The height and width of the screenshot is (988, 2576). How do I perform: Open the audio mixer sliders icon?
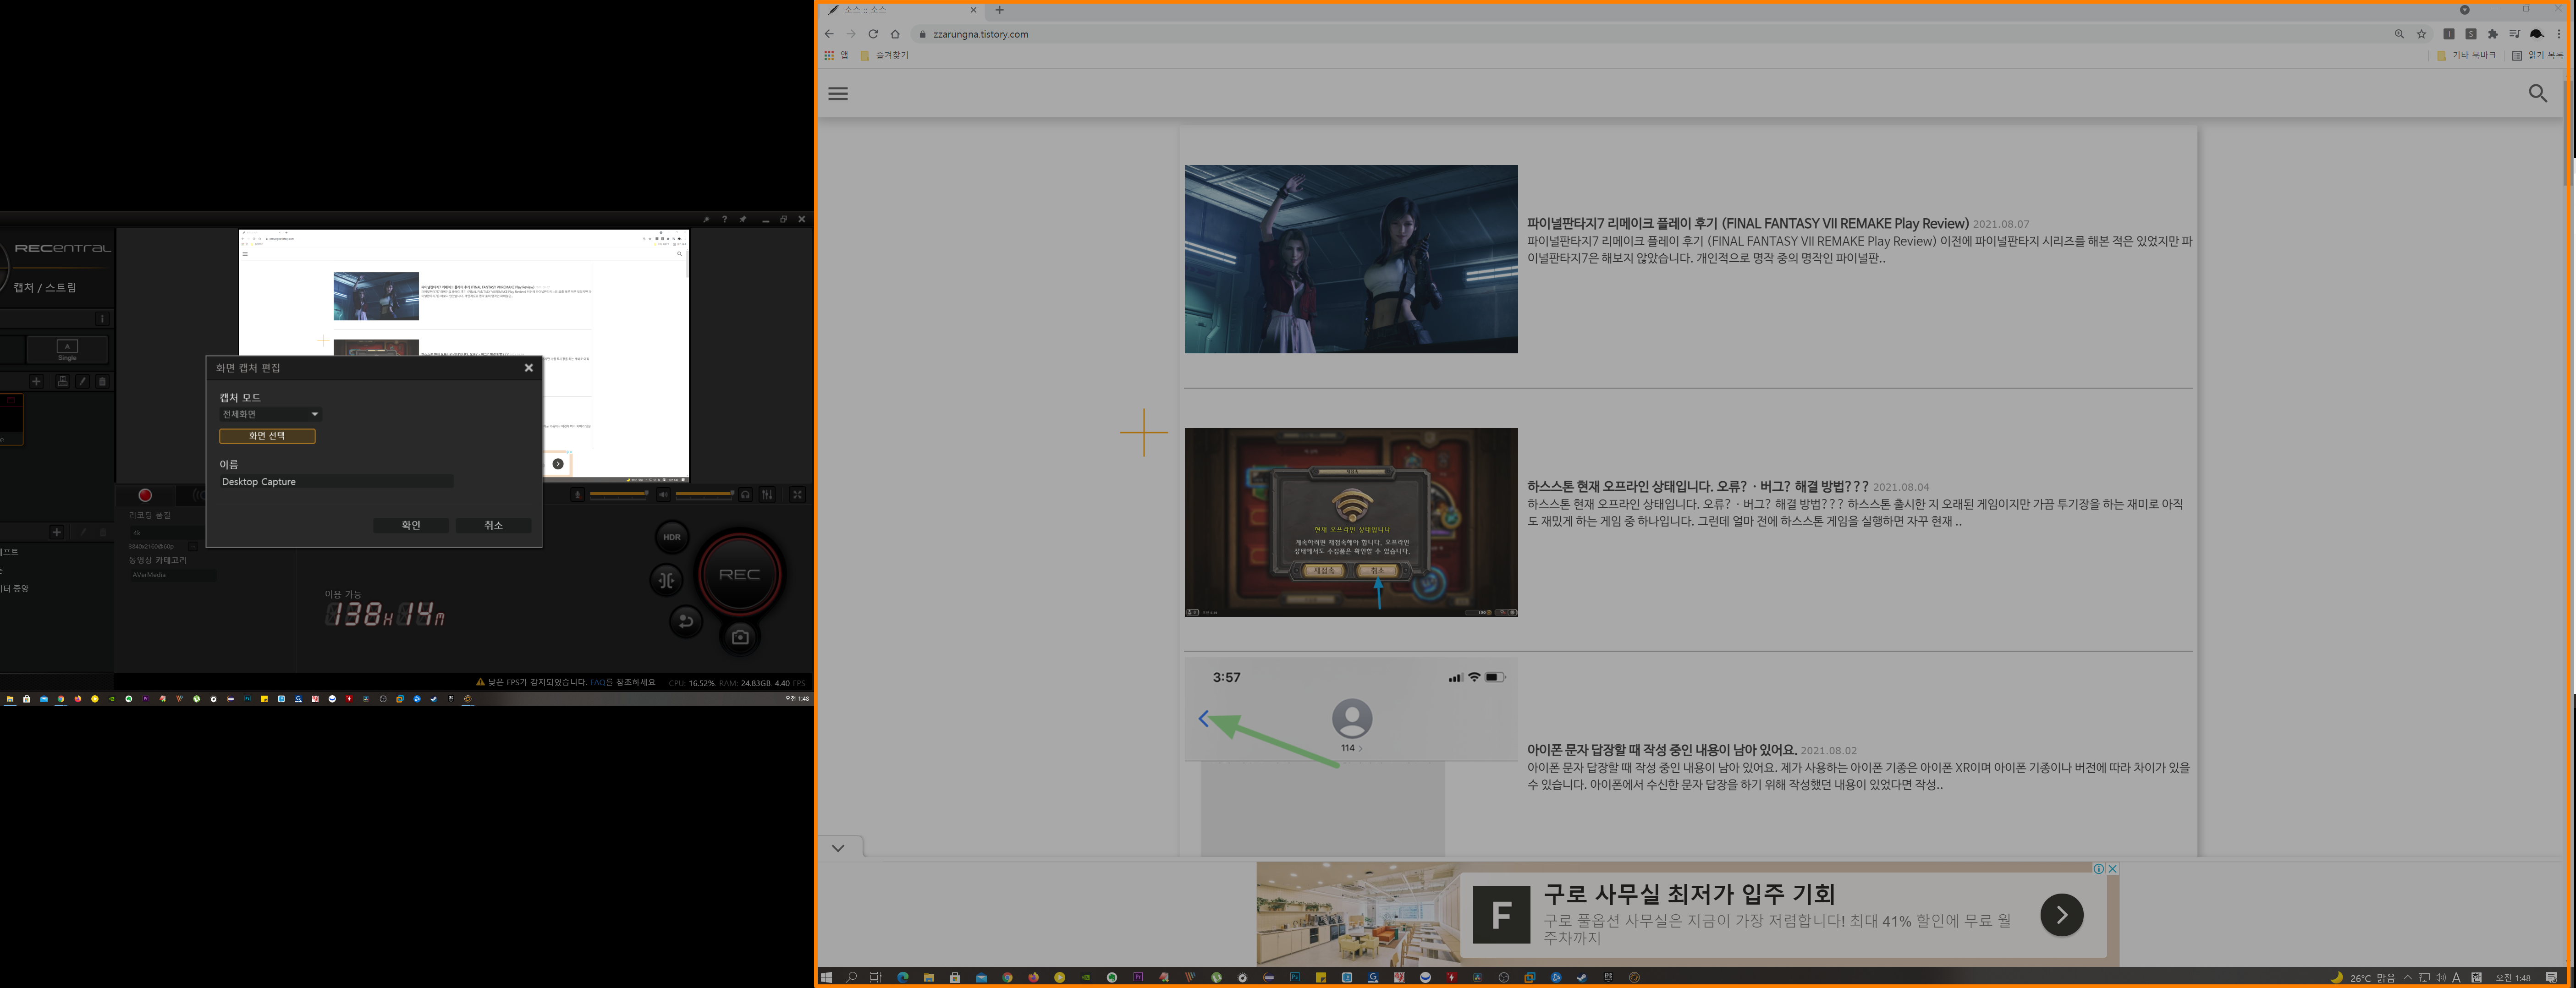767,495
